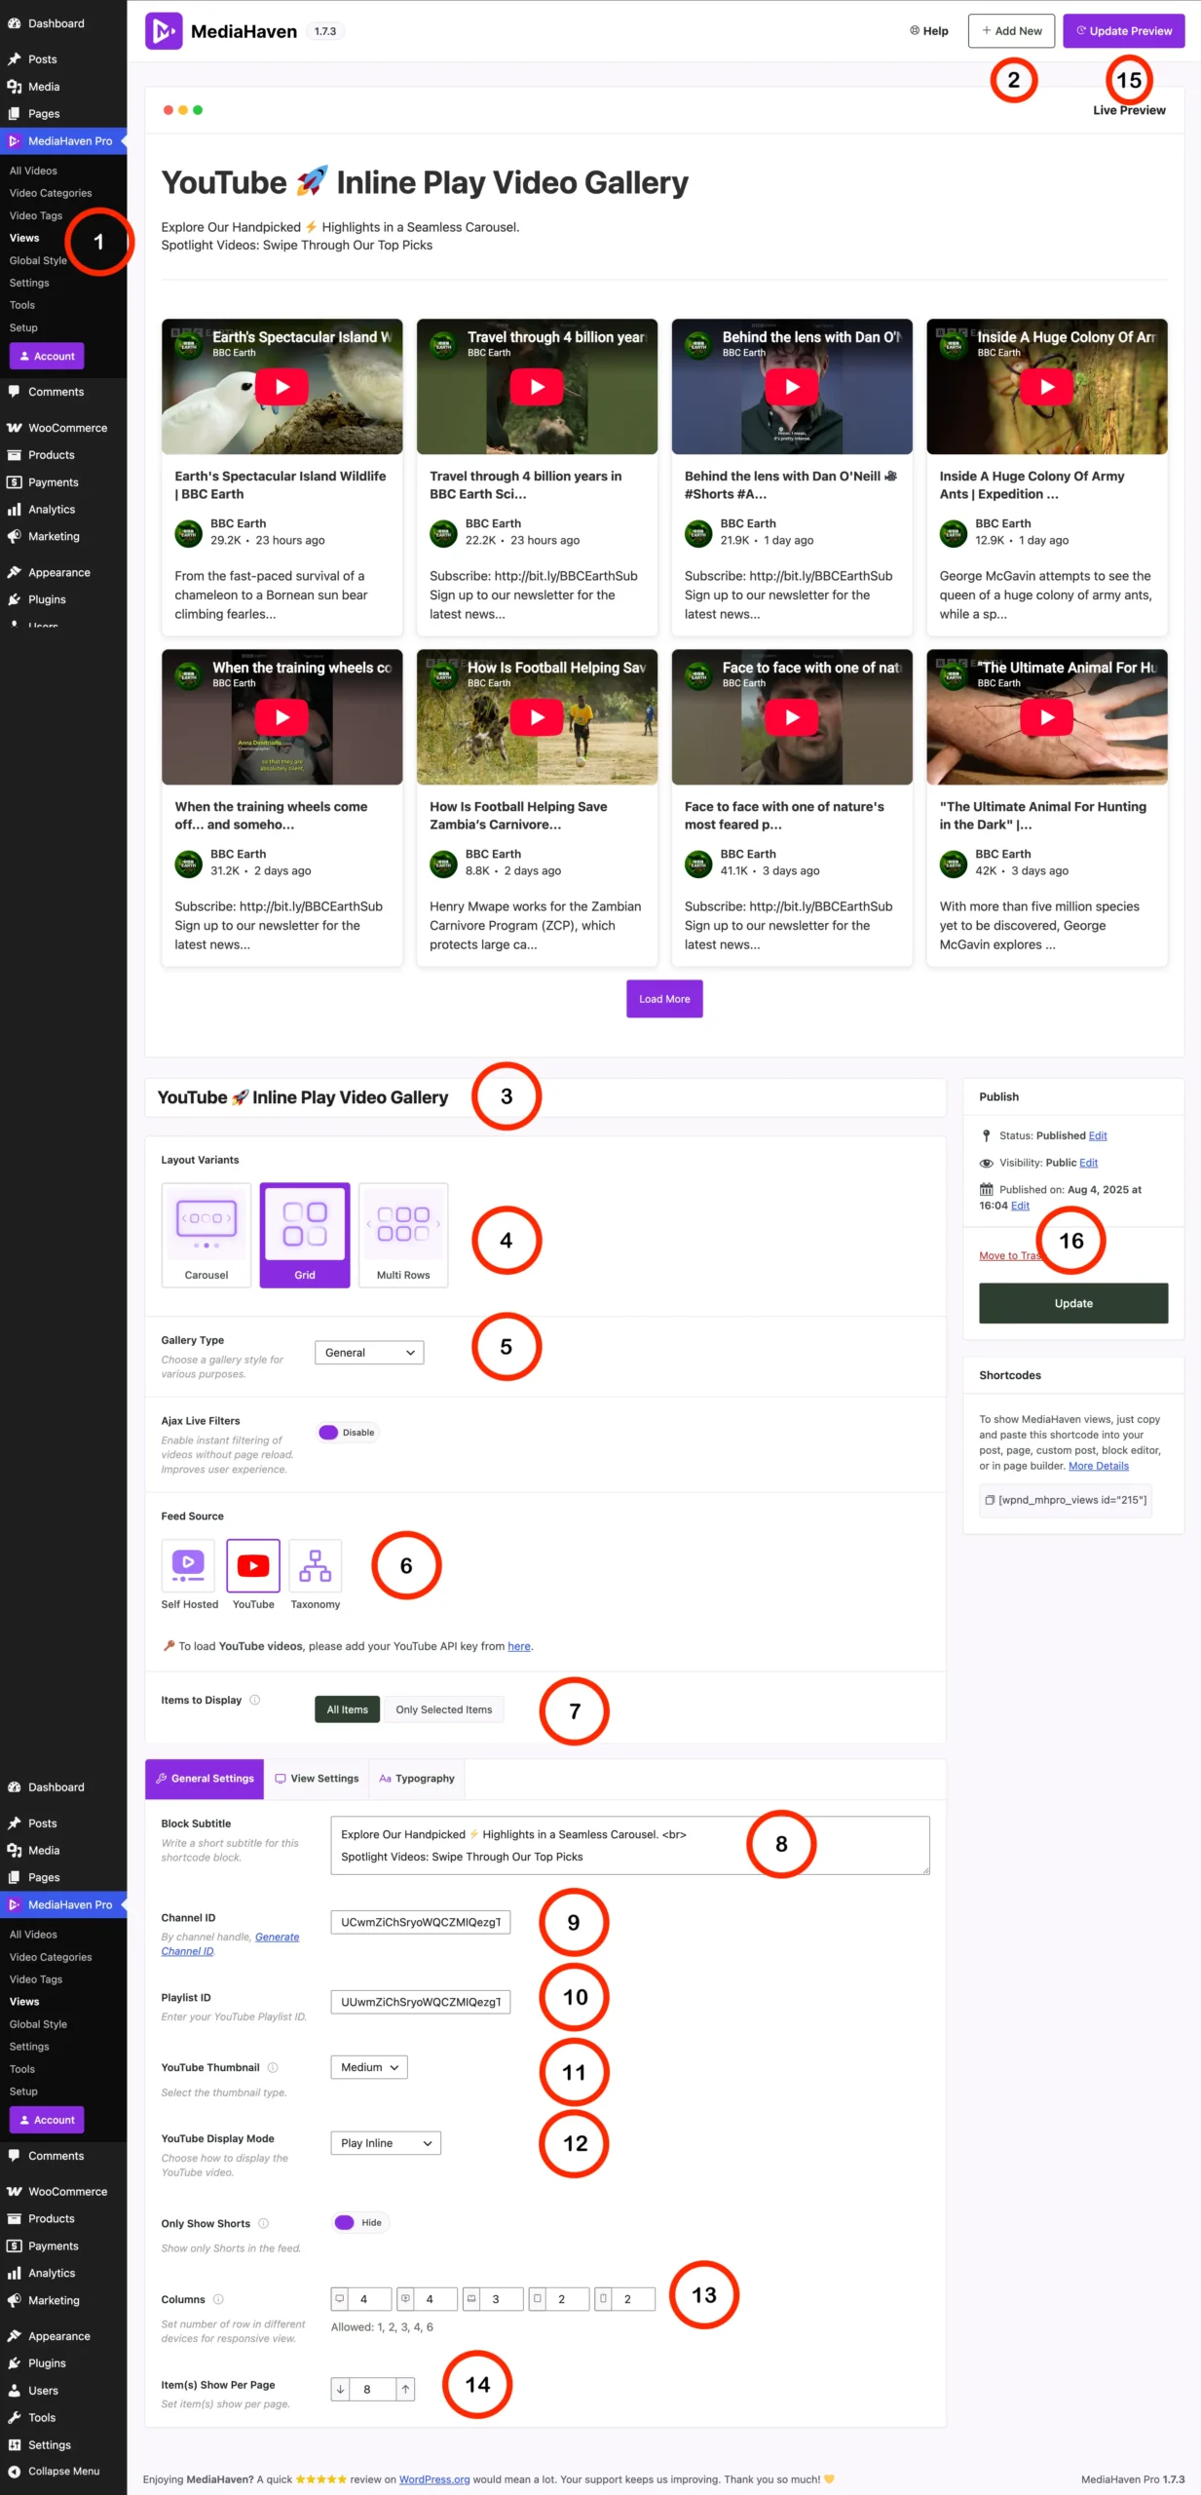Click Edit link next to Status: Published
Viewport: 1201px width, 2495px height.
click(x=1098, y=1135)
